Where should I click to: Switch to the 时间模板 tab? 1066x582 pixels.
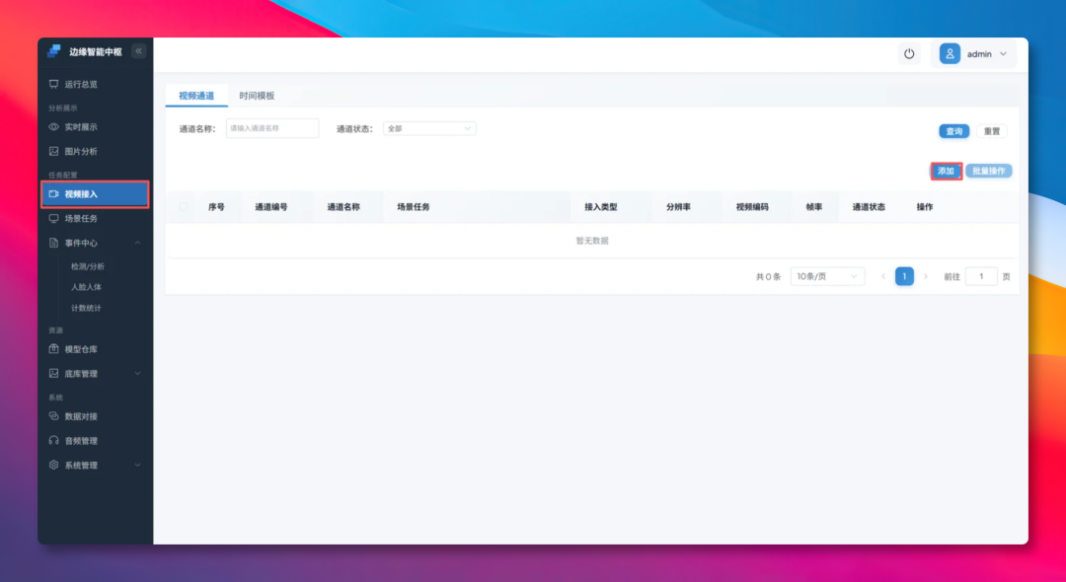pyautogui.click(x=257, y=96)
